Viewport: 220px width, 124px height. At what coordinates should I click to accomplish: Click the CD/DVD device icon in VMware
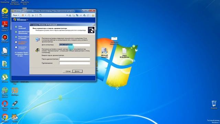(73, 15)
